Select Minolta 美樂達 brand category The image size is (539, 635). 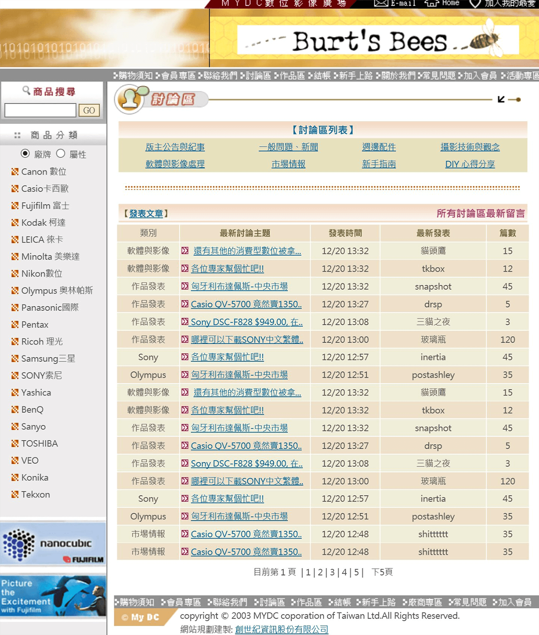(x=50, y=257)
